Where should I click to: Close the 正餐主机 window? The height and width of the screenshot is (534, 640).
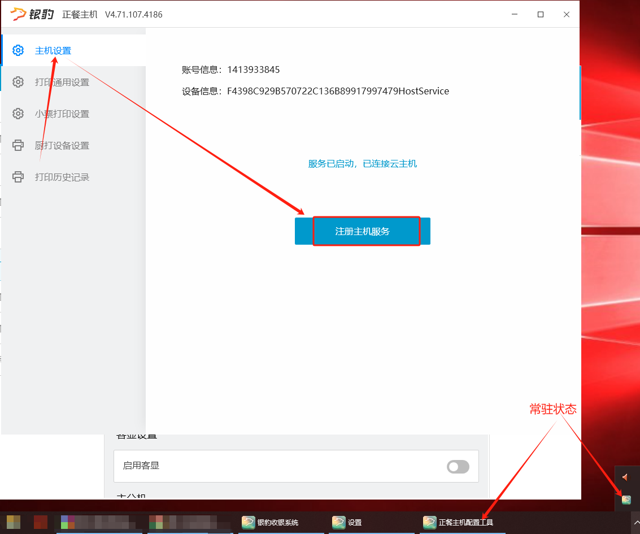tap(567, 14)
